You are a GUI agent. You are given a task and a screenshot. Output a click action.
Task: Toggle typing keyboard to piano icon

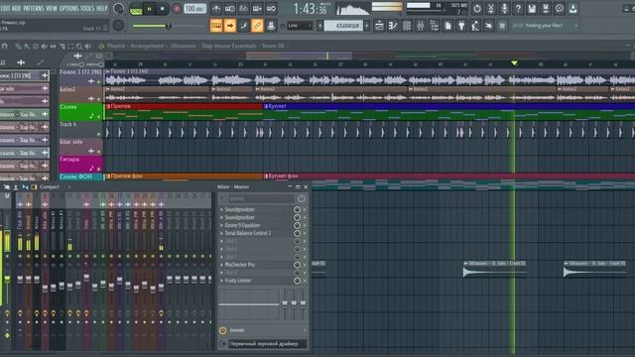[216, 26]
